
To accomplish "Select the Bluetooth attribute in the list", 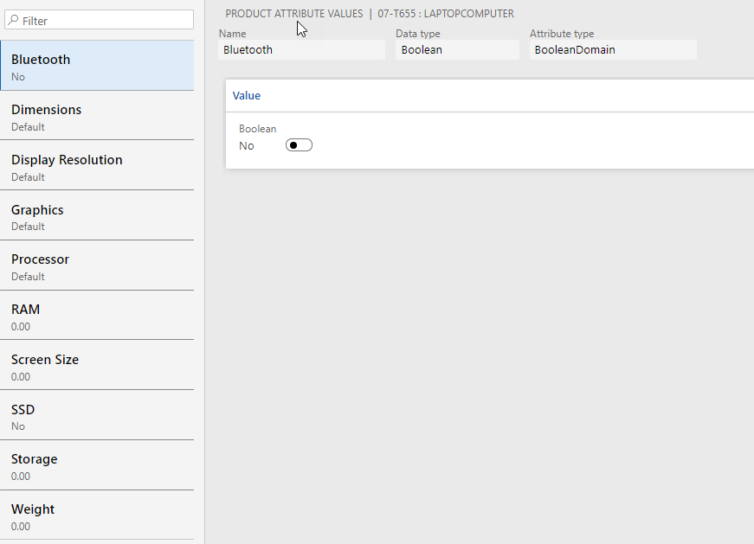I will tap(96, 67).
